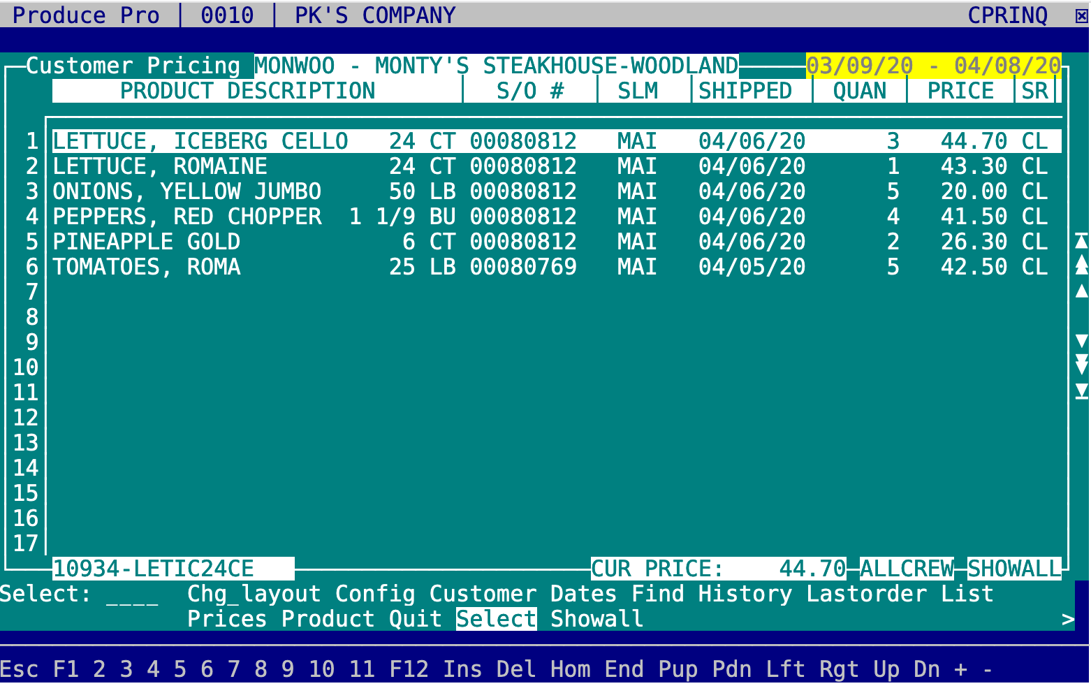
Task: Click the Select input field
Action: click(133, 594)
